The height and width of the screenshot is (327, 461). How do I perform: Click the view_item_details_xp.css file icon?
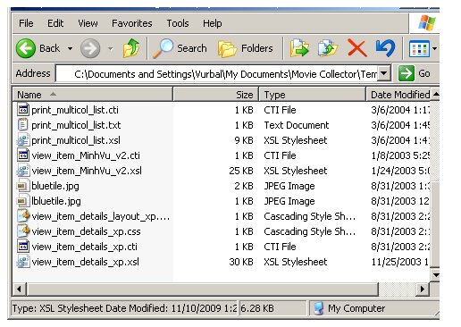click(23, 231)
